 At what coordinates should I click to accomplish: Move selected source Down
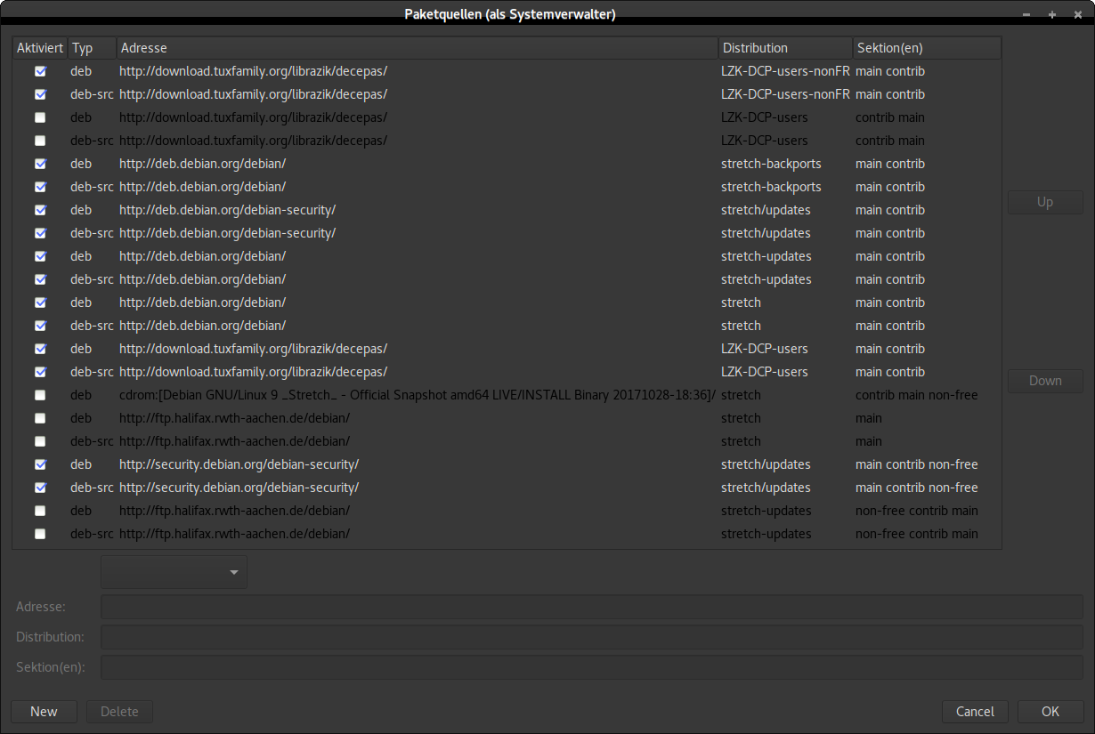point(1045,381)
